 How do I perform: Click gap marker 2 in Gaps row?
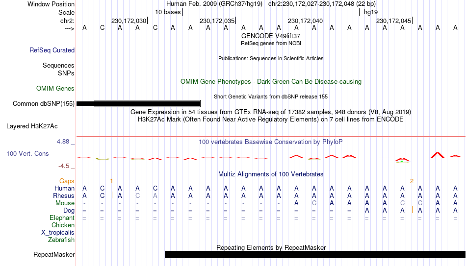(x=412, y=181)
